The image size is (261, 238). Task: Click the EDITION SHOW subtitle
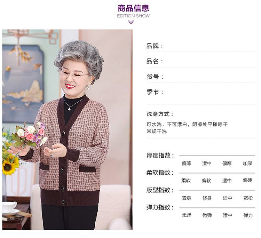133,16
